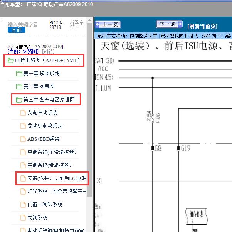This screenshot has height=232, width=232.
Task: Click document icon beside ABS+EBD系统
Action: click(x=23, y=139)
